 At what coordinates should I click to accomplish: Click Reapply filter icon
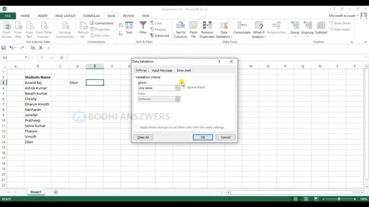click(x=158, y=29)
